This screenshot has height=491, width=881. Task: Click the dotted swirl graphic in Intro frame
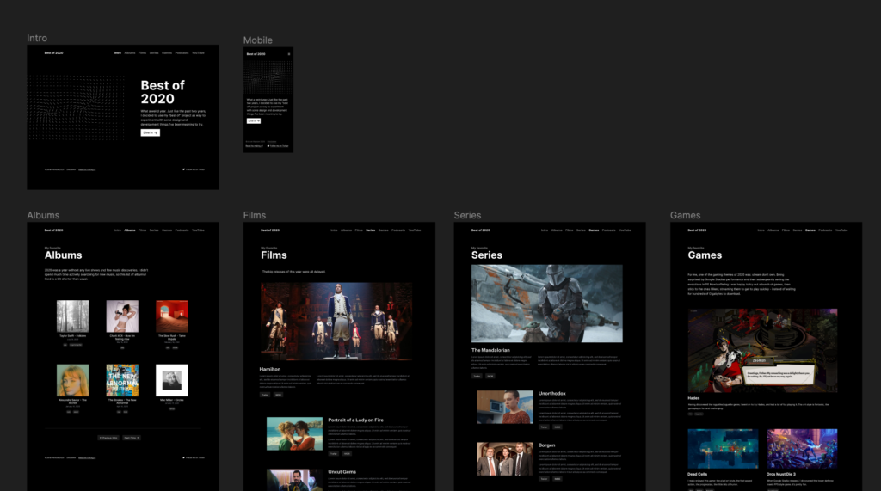(77, 107)
